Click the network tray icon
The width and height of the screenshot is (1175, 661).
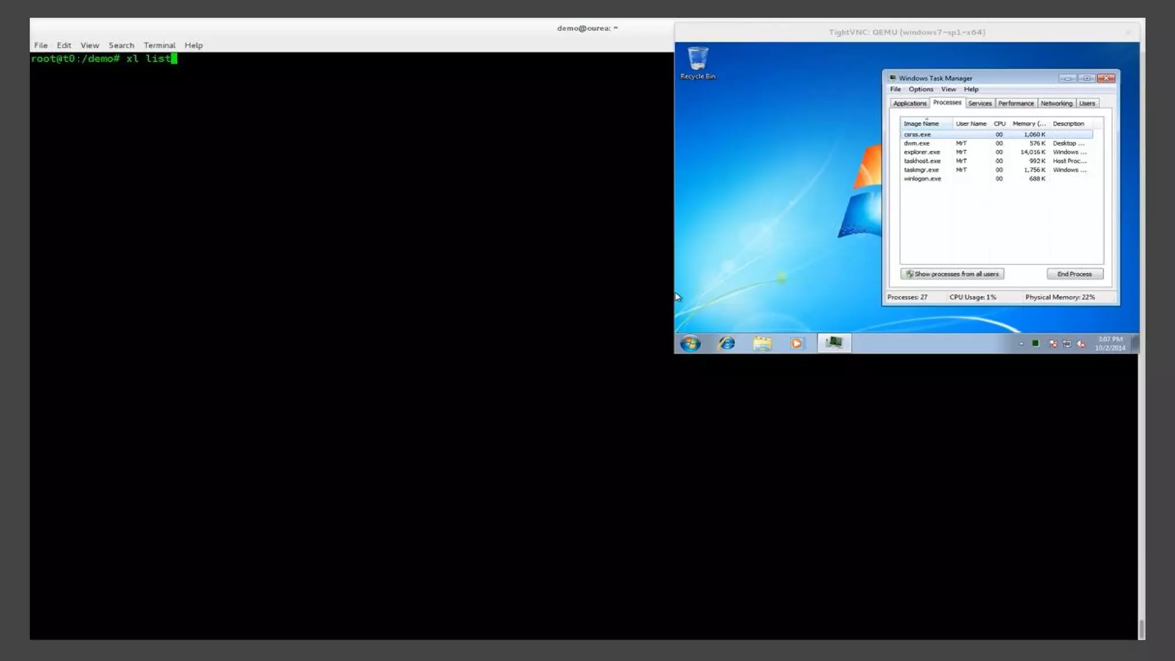point(1067,344)
